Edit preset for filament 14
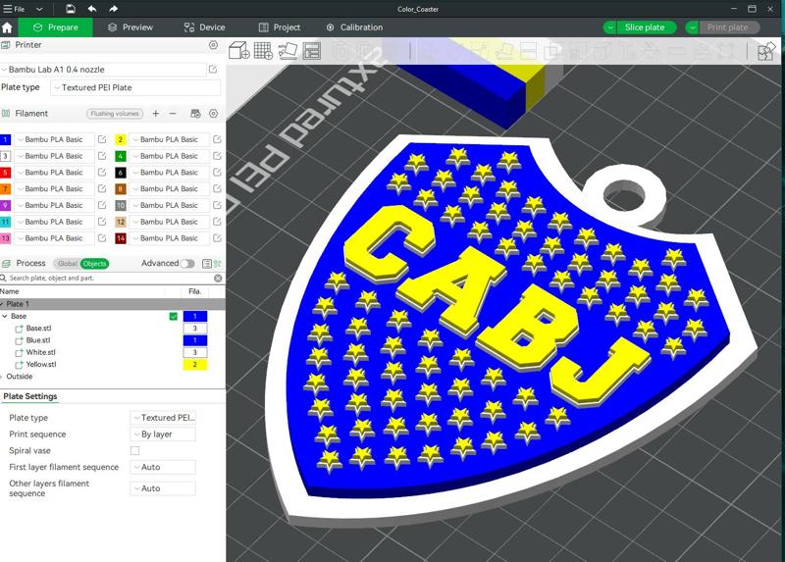Image resolution: width=785 pixels, height=562 pixels. pyautogui.click(x=217, y=238)
